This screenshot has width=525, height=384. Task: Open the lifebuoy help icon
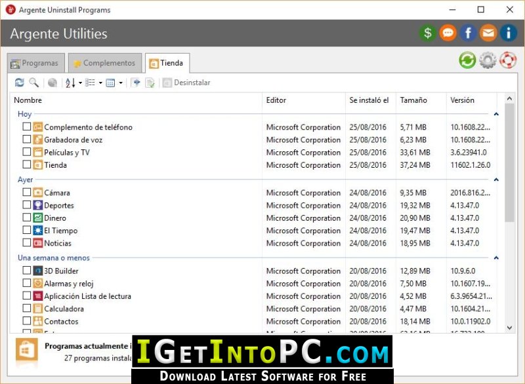(508, 60)
